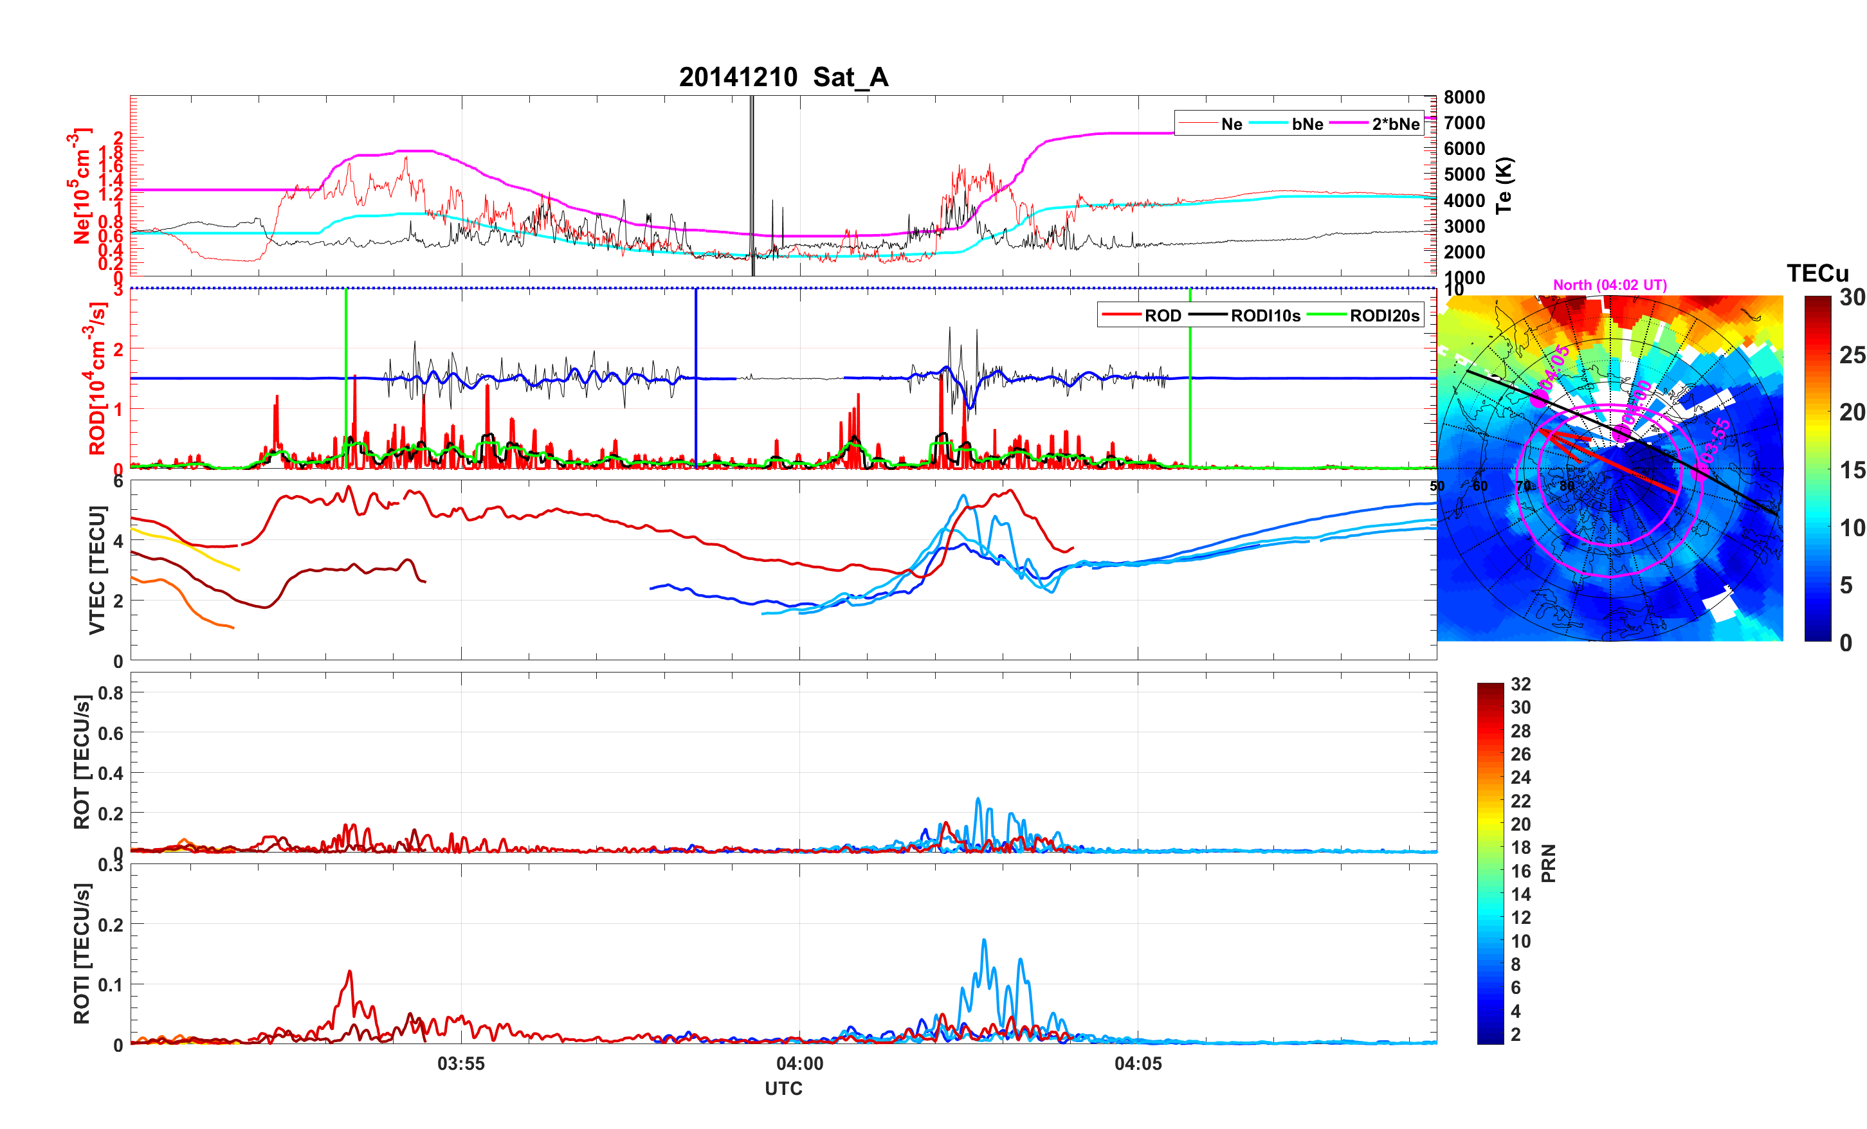Viewport: 1867px width, 1129px height.
Task: Click the 03:55 tick label on UTC axis
Action: tap(460, 1064)
